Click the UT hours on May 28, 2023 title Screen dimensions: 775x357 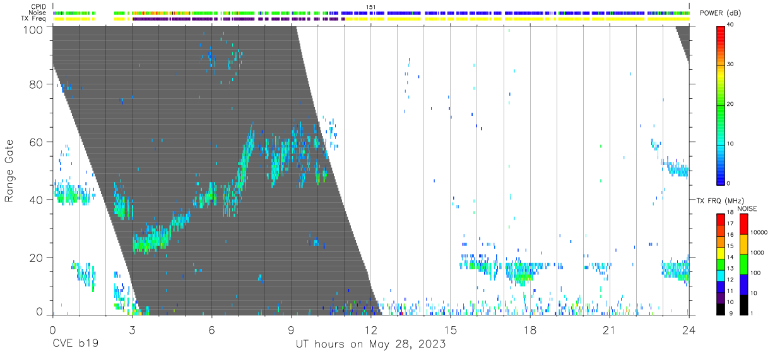[x=370, y=344]
